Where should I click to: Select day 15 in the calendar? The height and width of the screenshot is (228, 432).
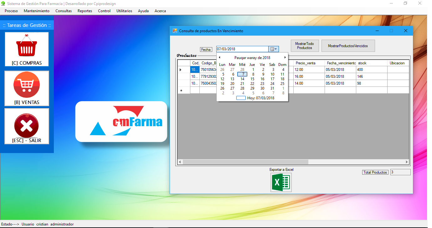pyautogui.click(x=252, y=79)
